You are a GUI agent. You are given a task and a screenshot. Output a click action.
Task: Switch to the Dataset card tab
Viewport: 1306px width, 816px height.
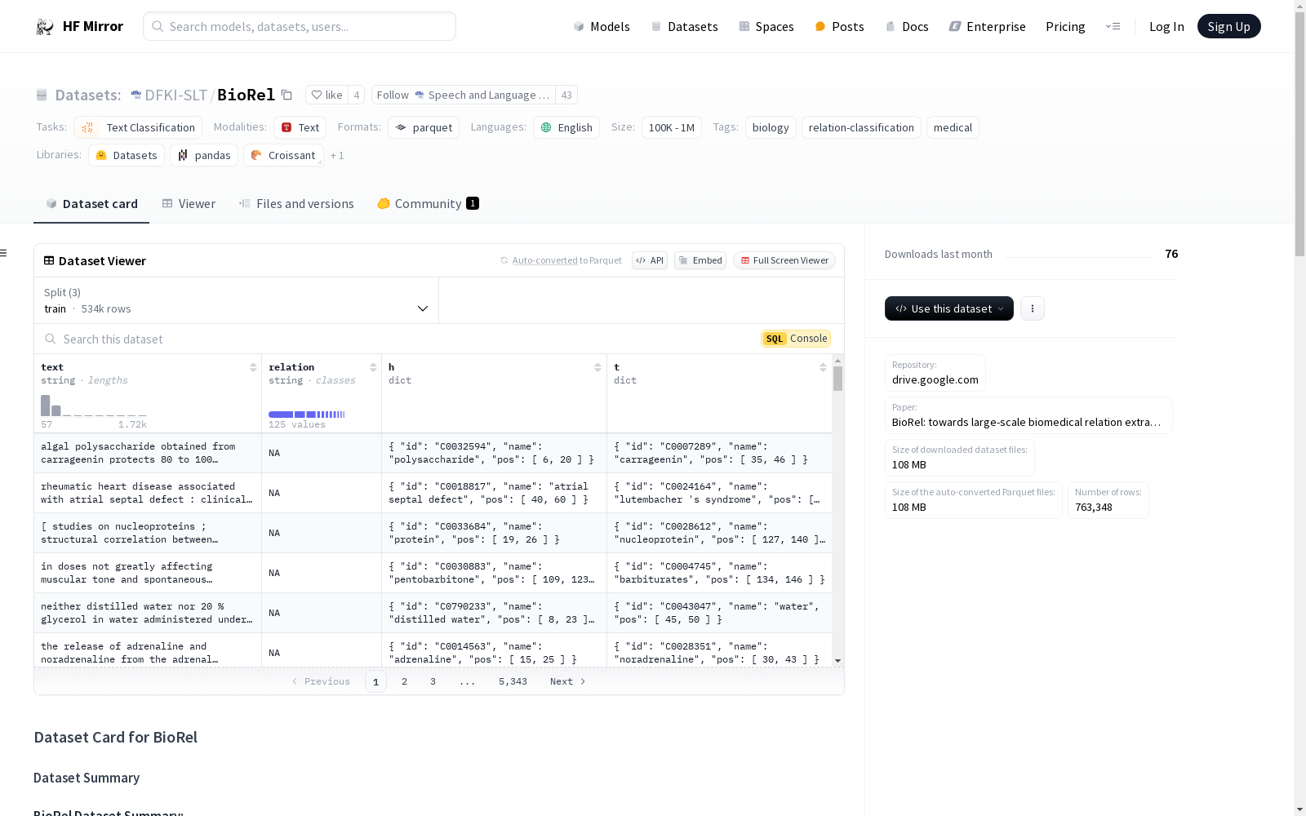(x=91, y=204)
